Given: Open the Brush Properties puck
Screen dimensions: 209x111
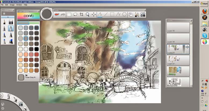Looking at the screenshot, I should 47,14.
